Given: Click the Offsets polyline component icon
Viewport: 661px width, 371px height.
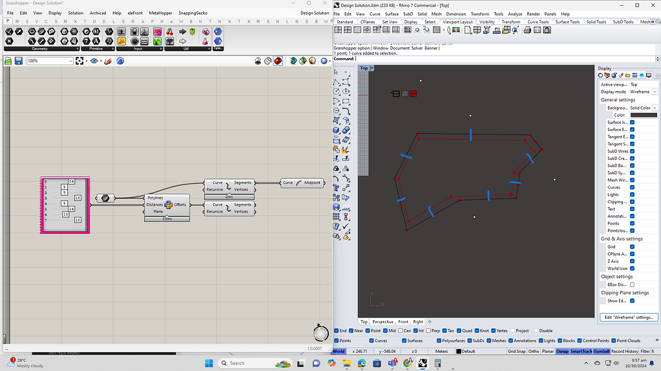Looking at the screenshot, I should [x=168, y=205].
